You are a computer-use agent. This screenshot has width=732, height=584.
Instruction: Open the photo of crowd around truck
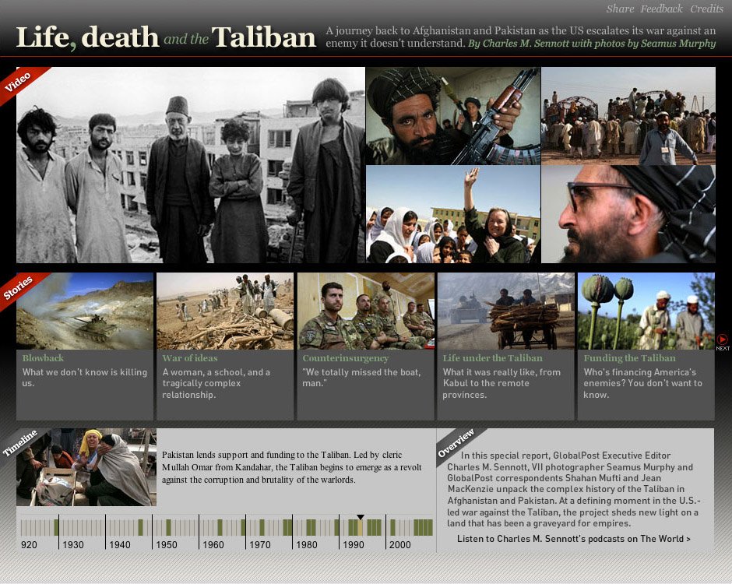(x=628, y=115)
